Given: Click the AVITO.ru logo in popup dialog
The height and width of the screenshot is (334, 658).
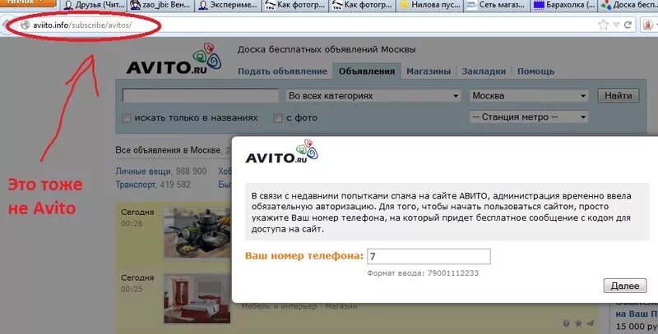Looking at the screenshot, I should [x=282, y=152].
